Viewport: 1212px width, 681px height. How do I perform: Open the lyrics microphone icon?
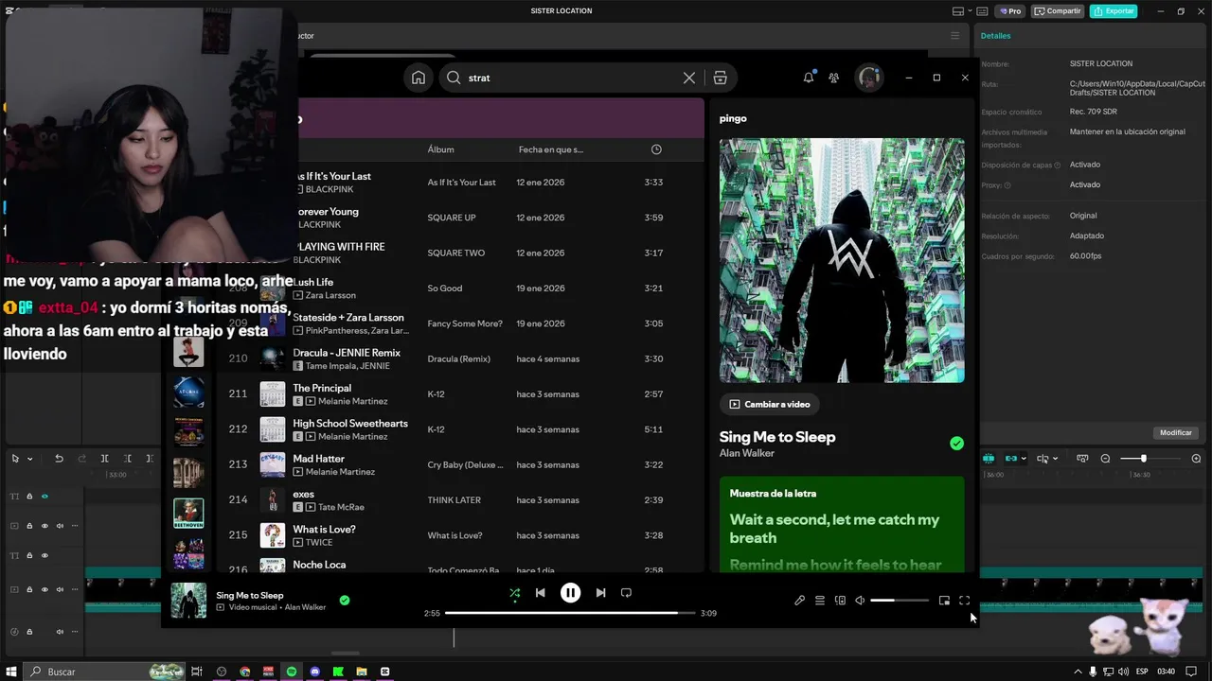pyautogui.click(x=799, y=601)
